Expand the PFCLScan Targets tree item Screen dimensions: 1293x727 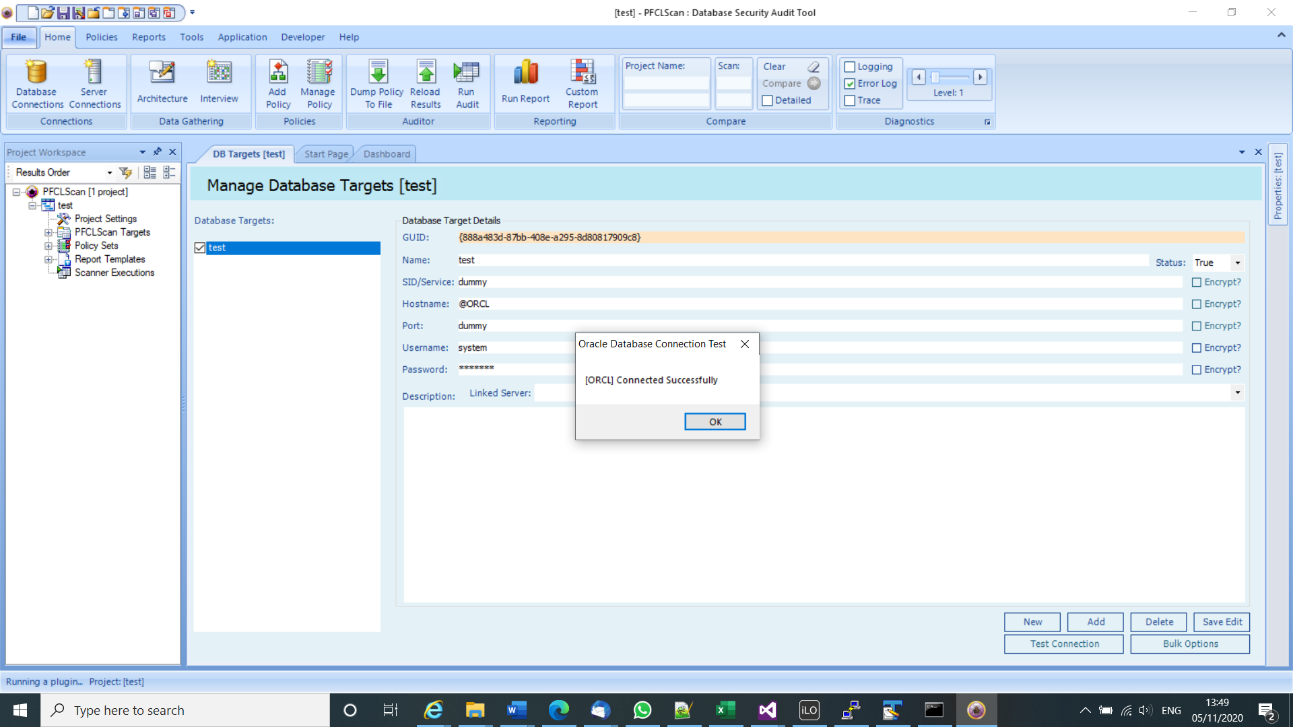pos(48,232)
